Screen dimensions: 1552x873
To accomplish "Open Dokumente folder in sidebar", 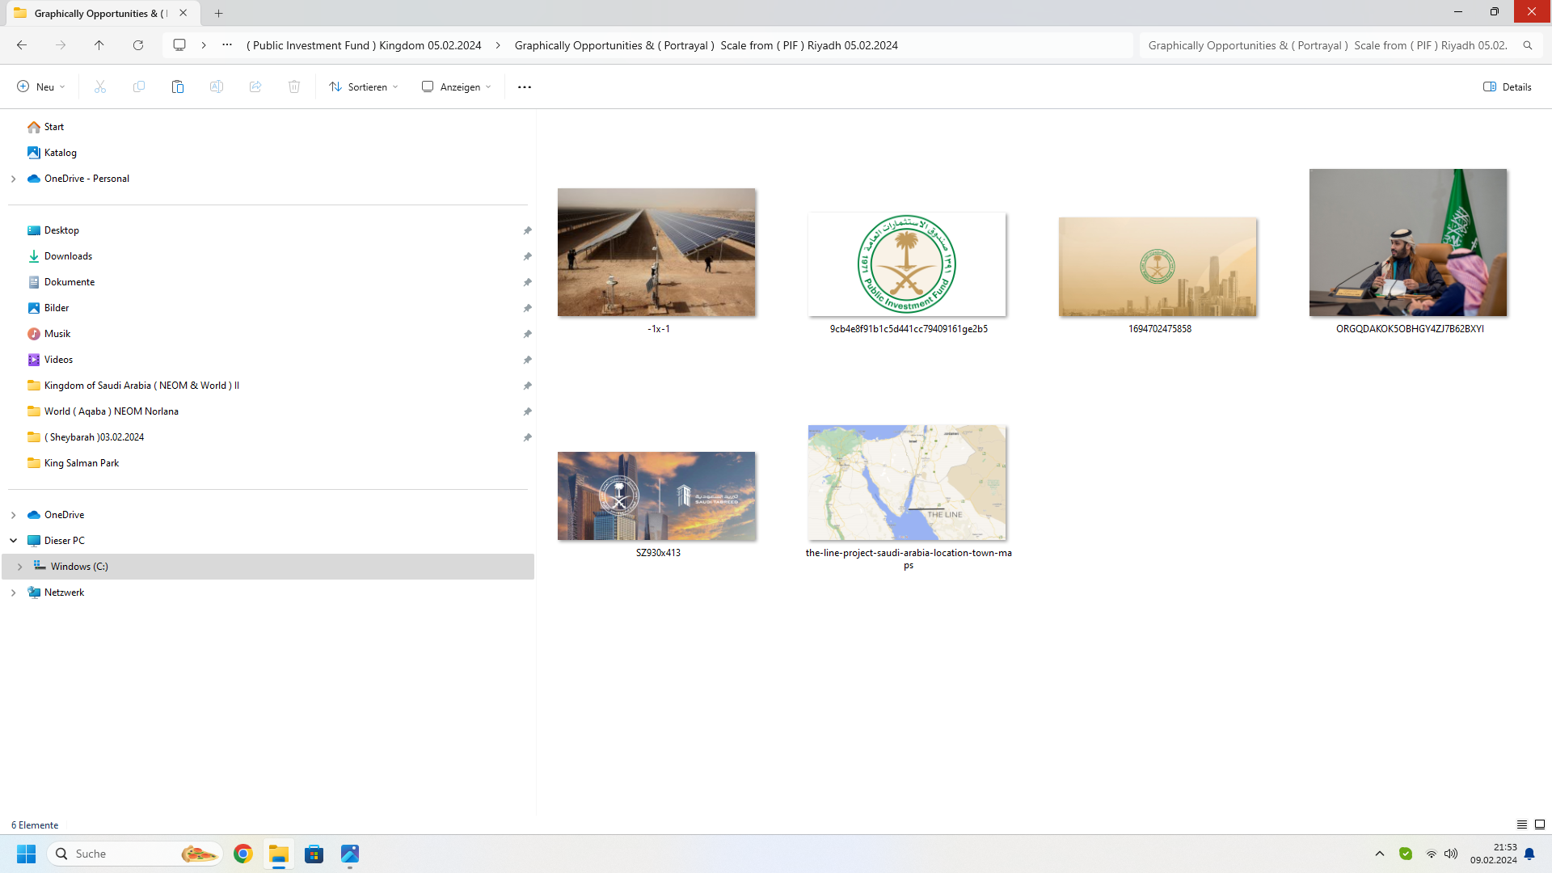I will (x=61, y=282).
